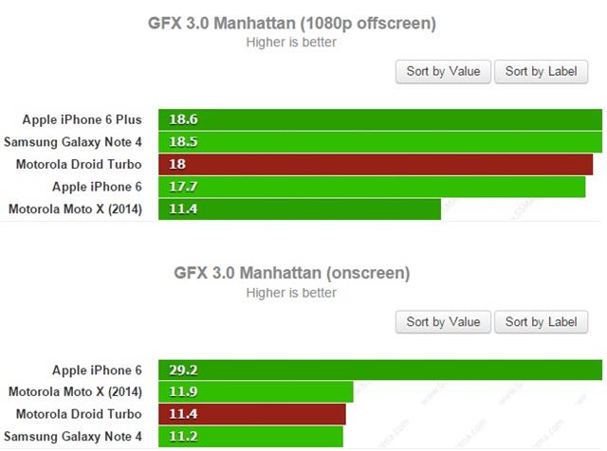Click the Apple iPhone 6 Plus label
The width and height of the screenshot is (607, 451).
[x=82, y=120]
